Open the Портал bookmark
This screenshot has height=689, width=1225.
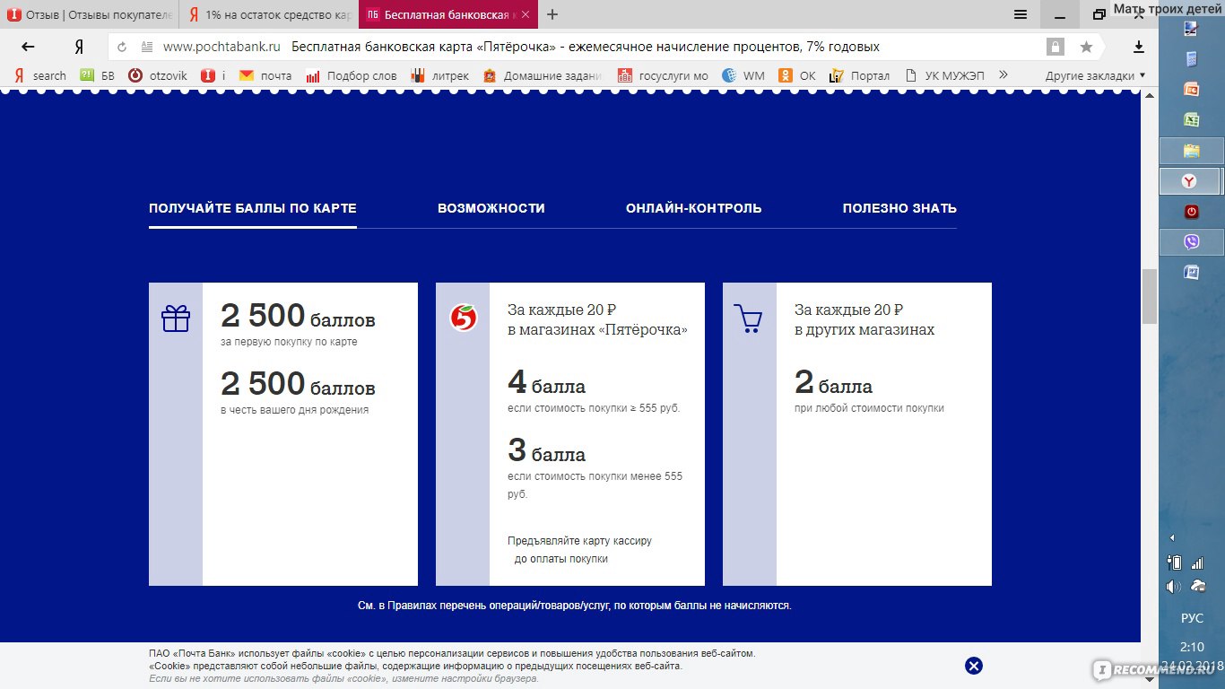point(859,75)
